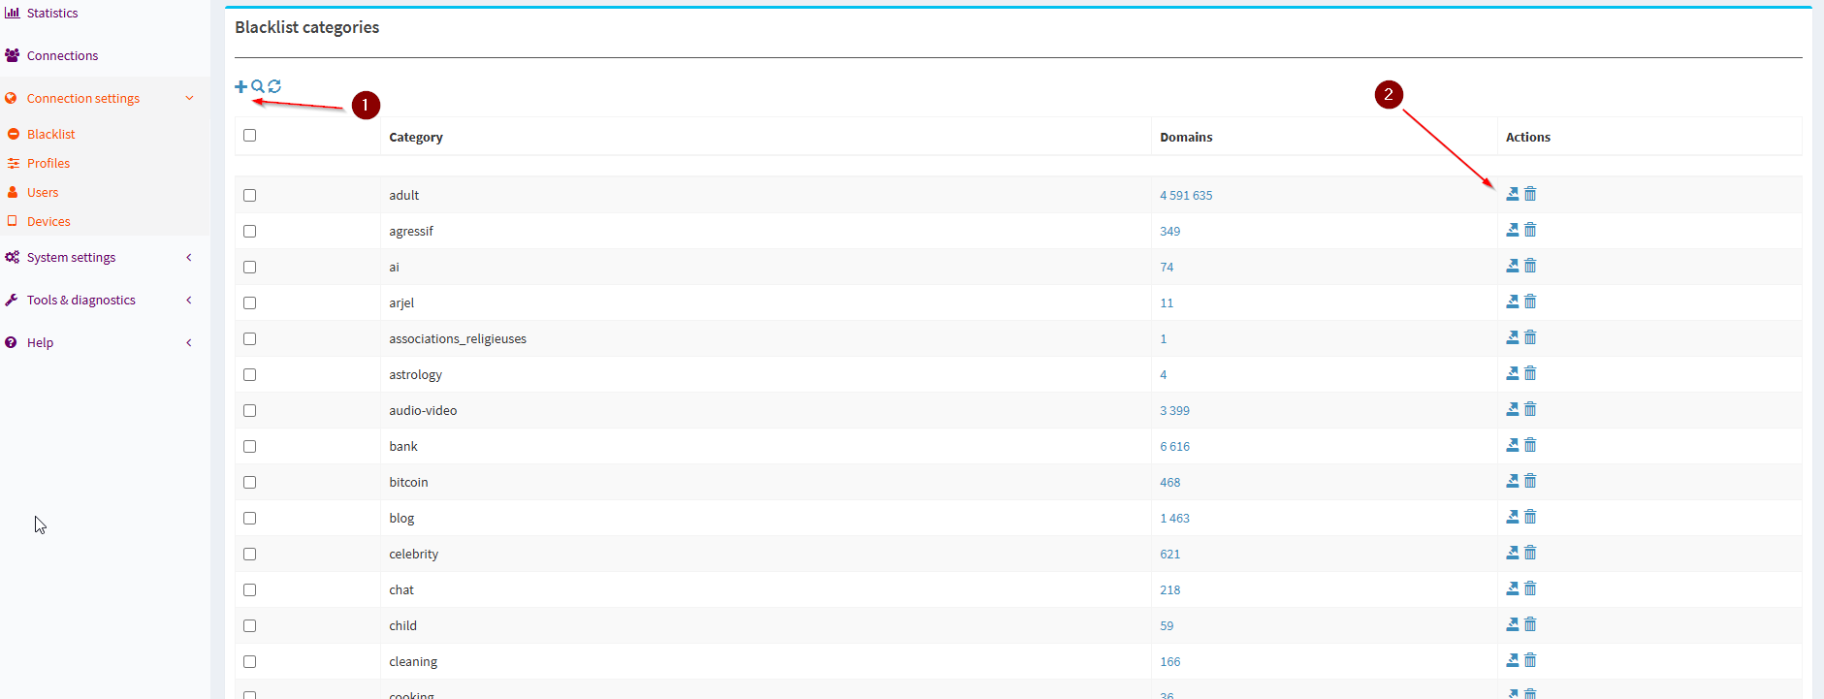Toggle the select-all checkbox in table header
The height and width of the screenshot is (699, 1824).
click(x=250, y=136)
